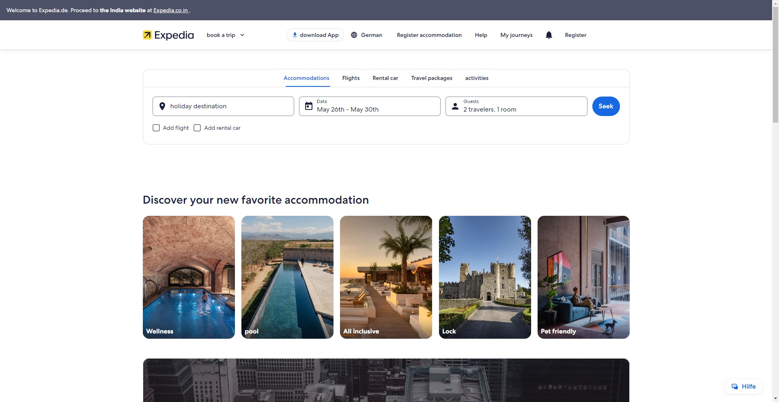The height and width of the screenshot is (402, 779).
Task: Click the Expedia logo icon
Action: (147, 35)
